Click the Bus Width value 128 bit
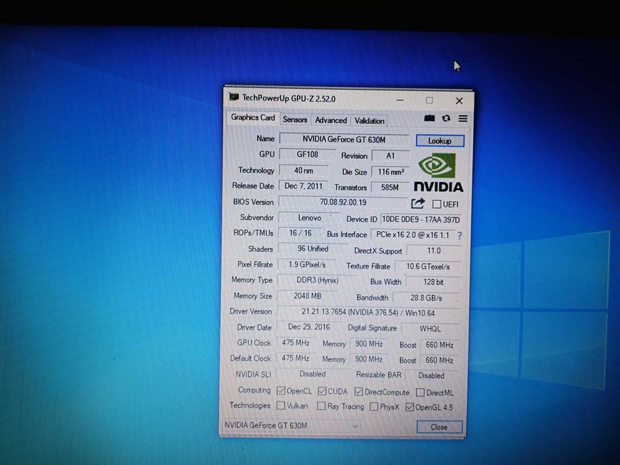The image size is (620, 465). point(433,282)
